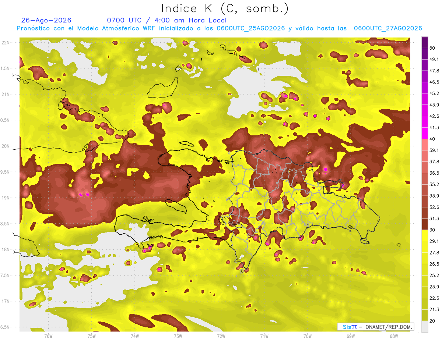The height and width of the screenshot is (341, 442).
Task: Click the legend value "25.2"
Action: point(434,276)
